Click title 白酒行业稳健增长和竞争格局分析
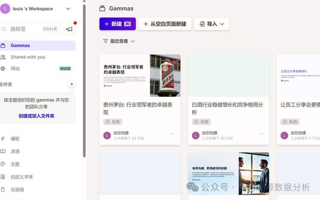 [x=227, y=108]
